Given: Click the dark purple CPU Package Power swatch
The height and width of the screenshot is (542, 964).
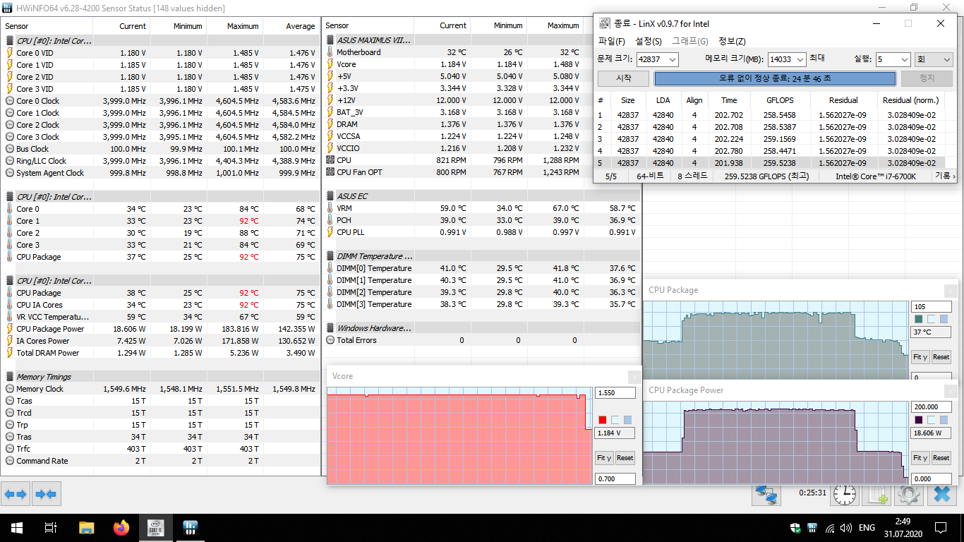Looking at the screenshot, I should [918, 420].
